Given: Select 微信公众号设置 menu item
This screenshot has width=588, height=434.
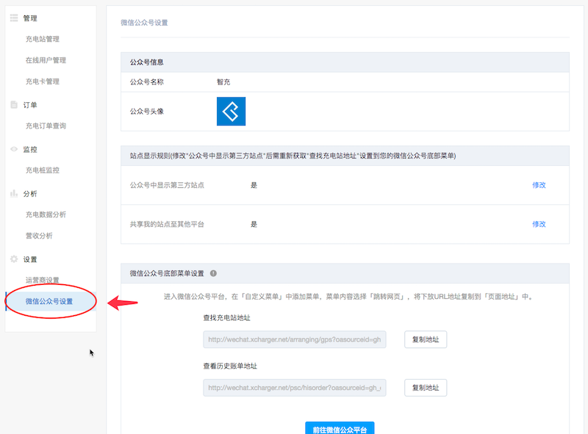Looking at the screenshot, I should [x=49, y=301].
